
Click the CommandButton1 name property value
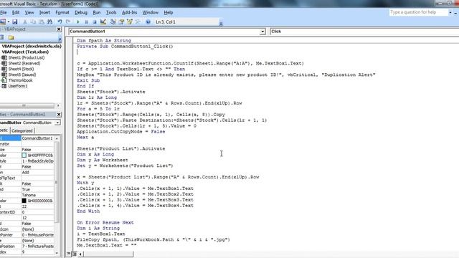point(37,138)
